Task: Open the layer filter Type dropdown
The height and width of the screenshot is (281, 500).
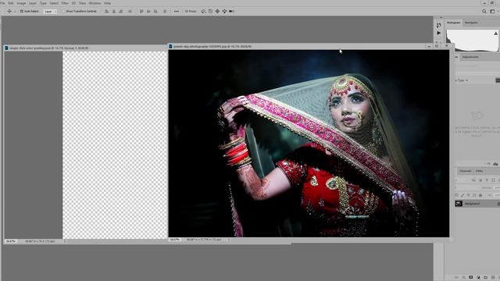Action: click(x=462, y=80)
